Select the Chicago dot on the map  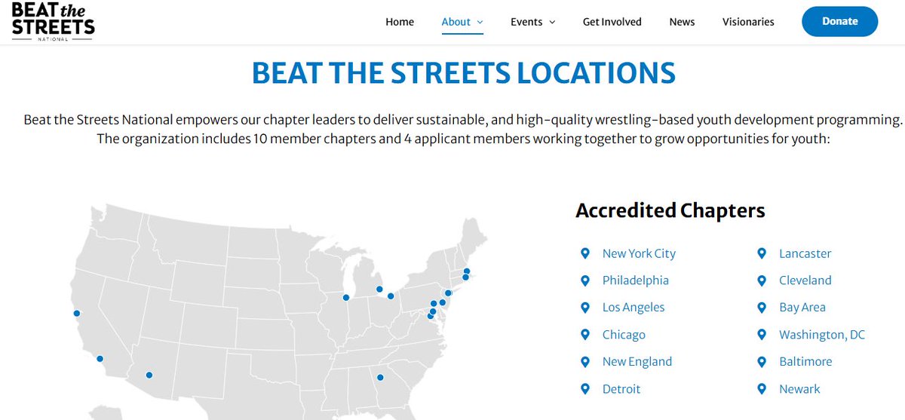pyautogui.click(x=345, y=297)
